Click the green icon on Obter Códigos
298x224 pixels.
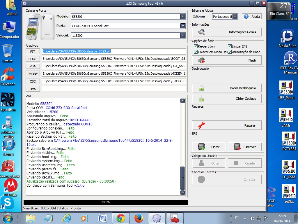tap(201, 98)
